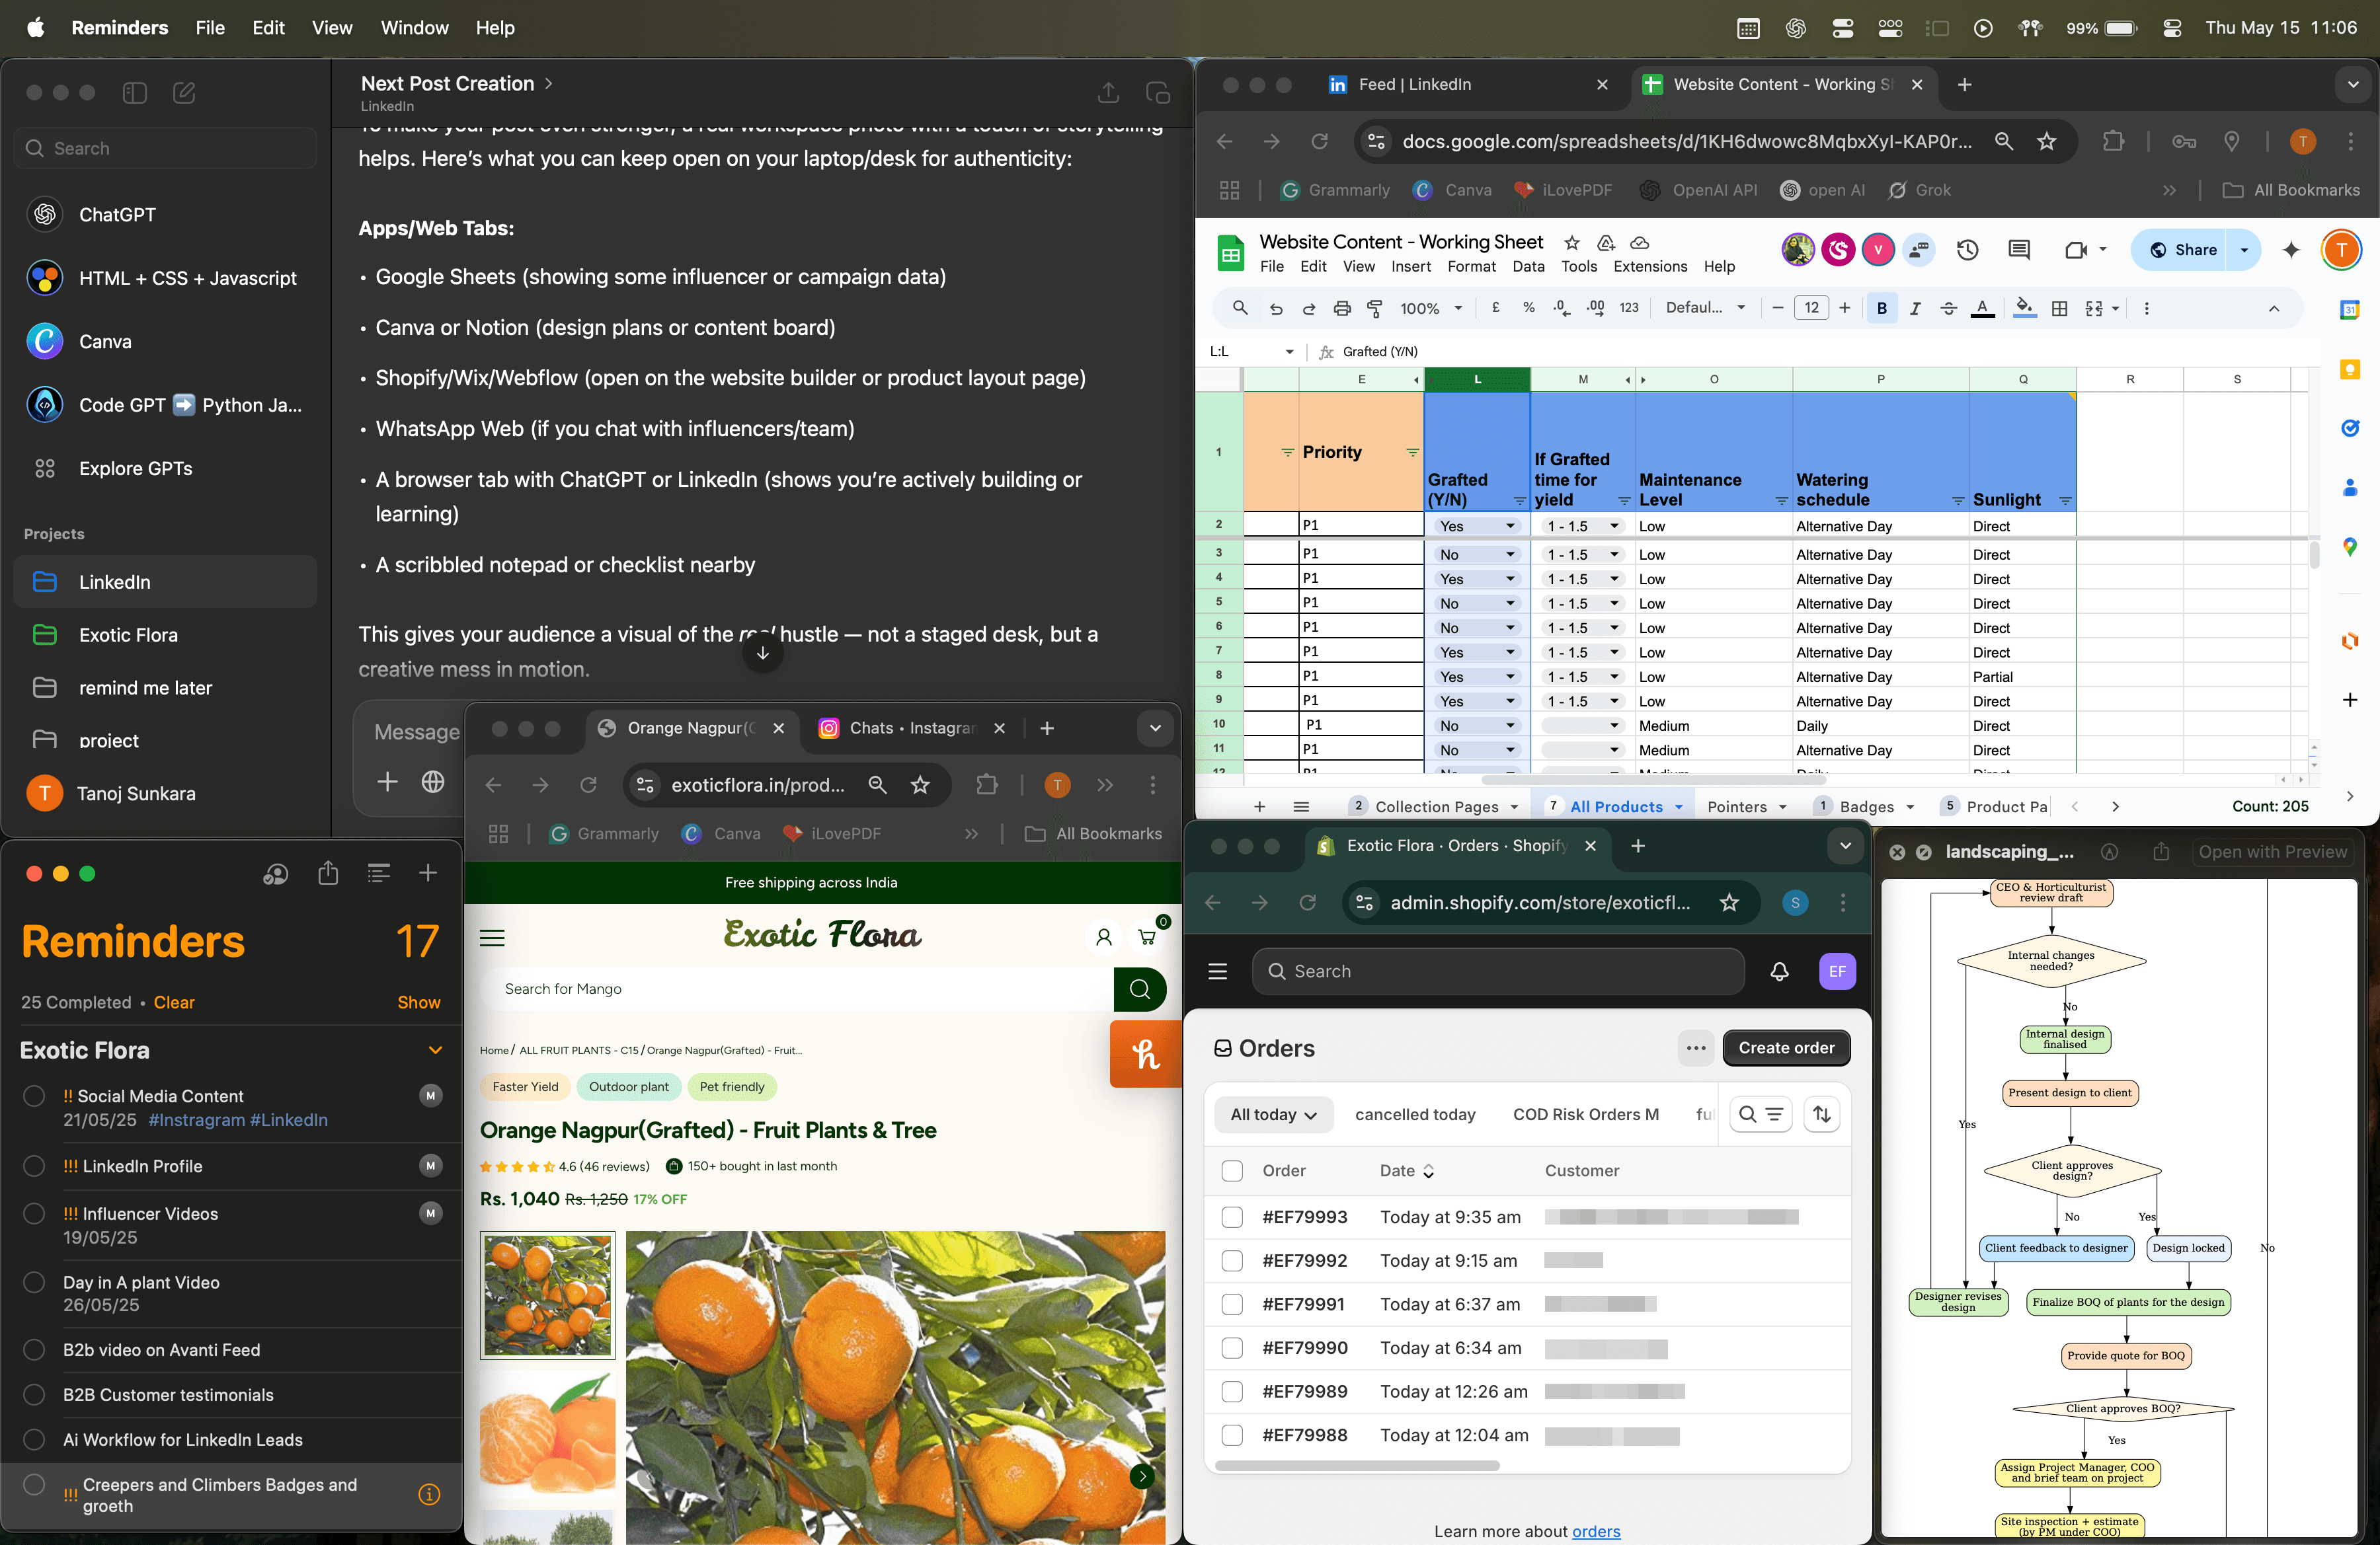Screen dimensions: 2380x1545
Task: Check the box for order #EF79993
Action: 1232,1217
